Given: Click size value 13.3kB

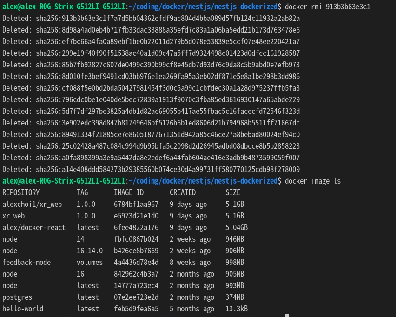Looking at the screenshot, I should coord(237,309).
